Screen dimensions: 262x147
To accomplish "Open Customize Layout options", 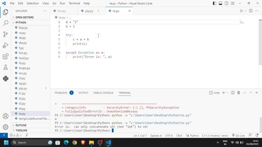I will coord(233,3).
